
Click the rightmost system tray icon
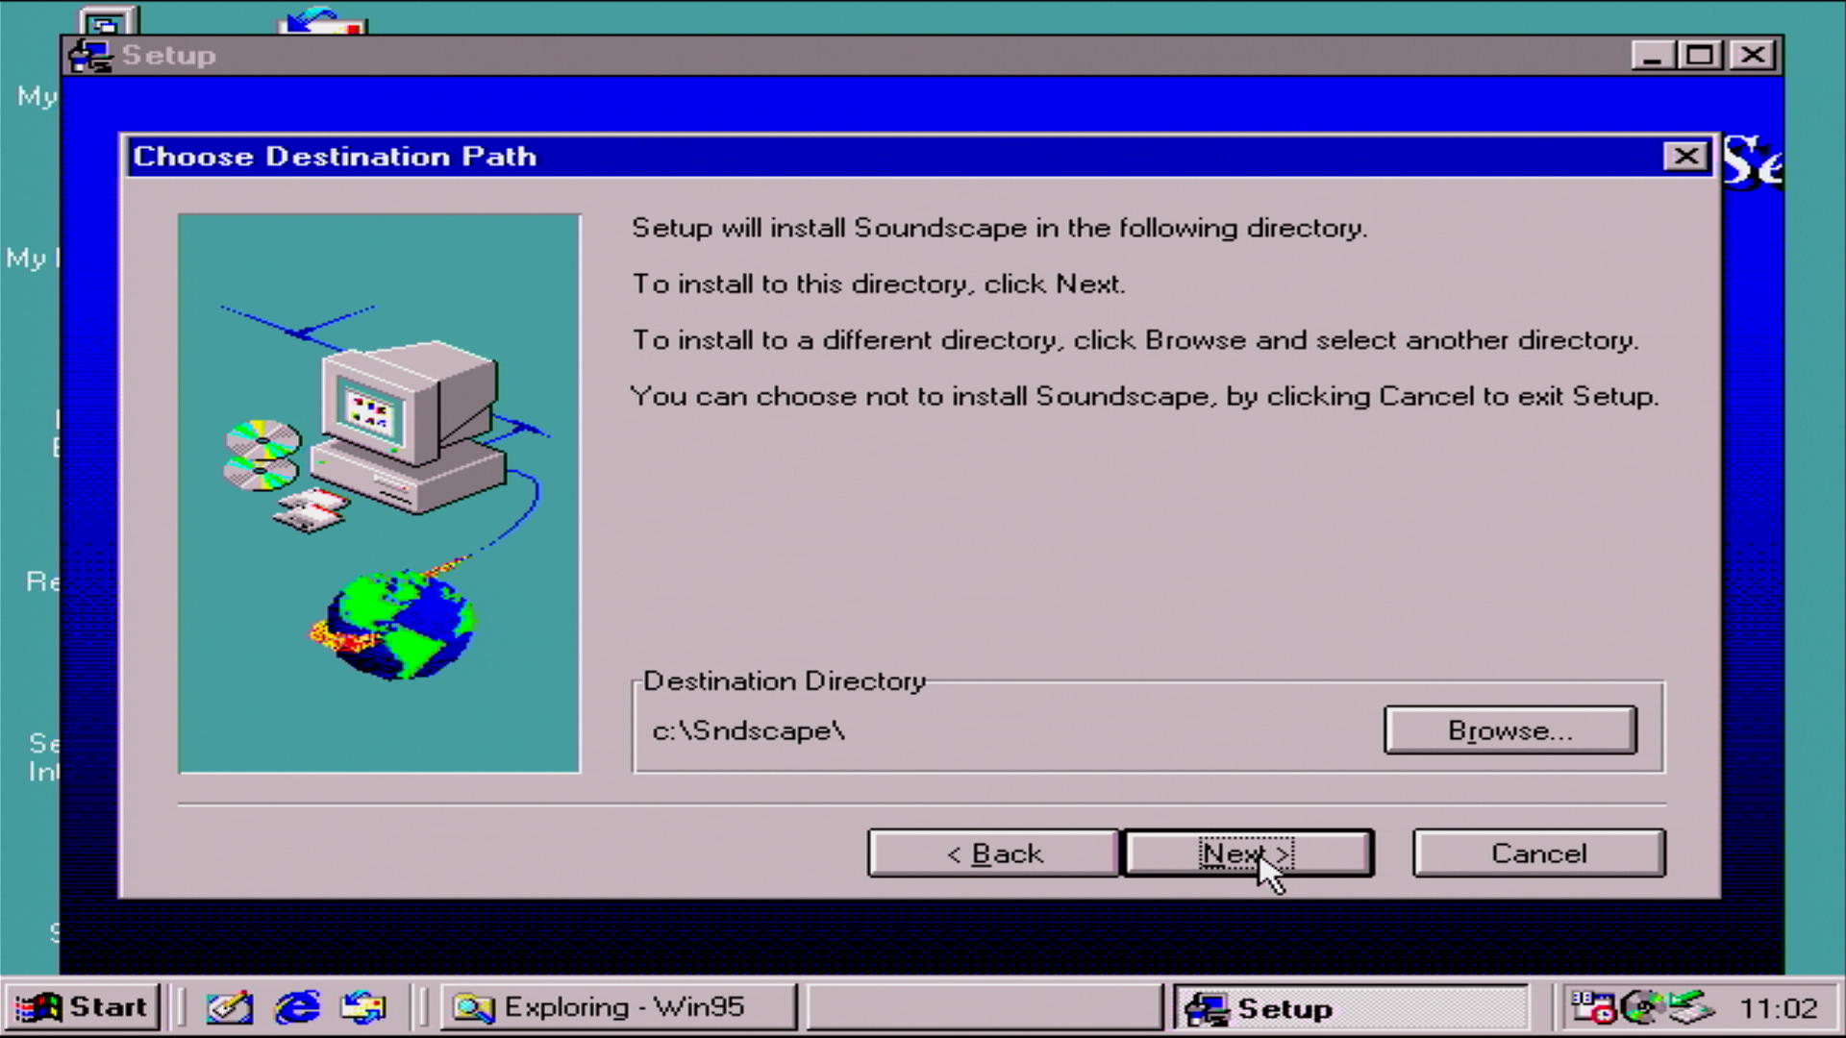[x=1692, y=1007]
